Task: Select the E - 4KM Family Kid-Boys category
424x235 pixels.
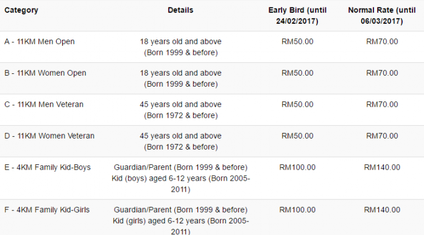Action: [x=48, y=167]
